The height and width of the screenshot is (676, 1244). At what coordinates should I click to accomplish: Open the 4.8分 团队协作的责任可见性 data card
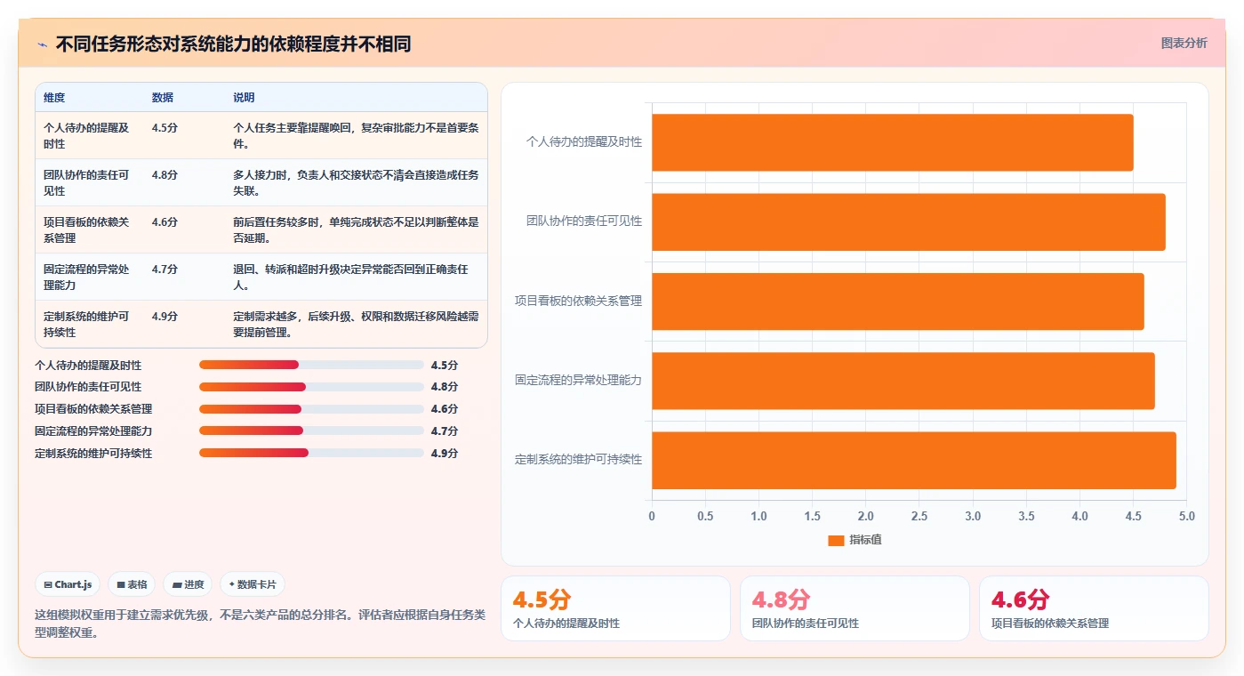pos(855,608)
